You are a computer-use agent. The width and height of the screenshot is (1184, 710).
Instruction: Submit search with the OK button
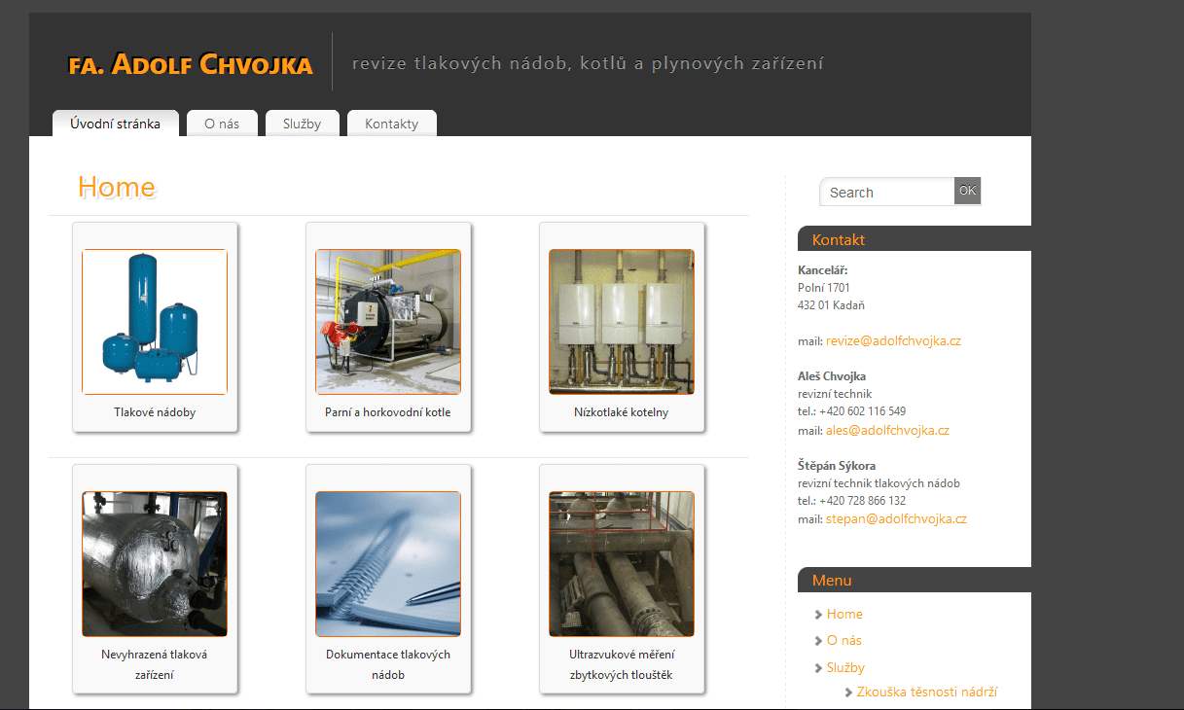coord(967,191)
